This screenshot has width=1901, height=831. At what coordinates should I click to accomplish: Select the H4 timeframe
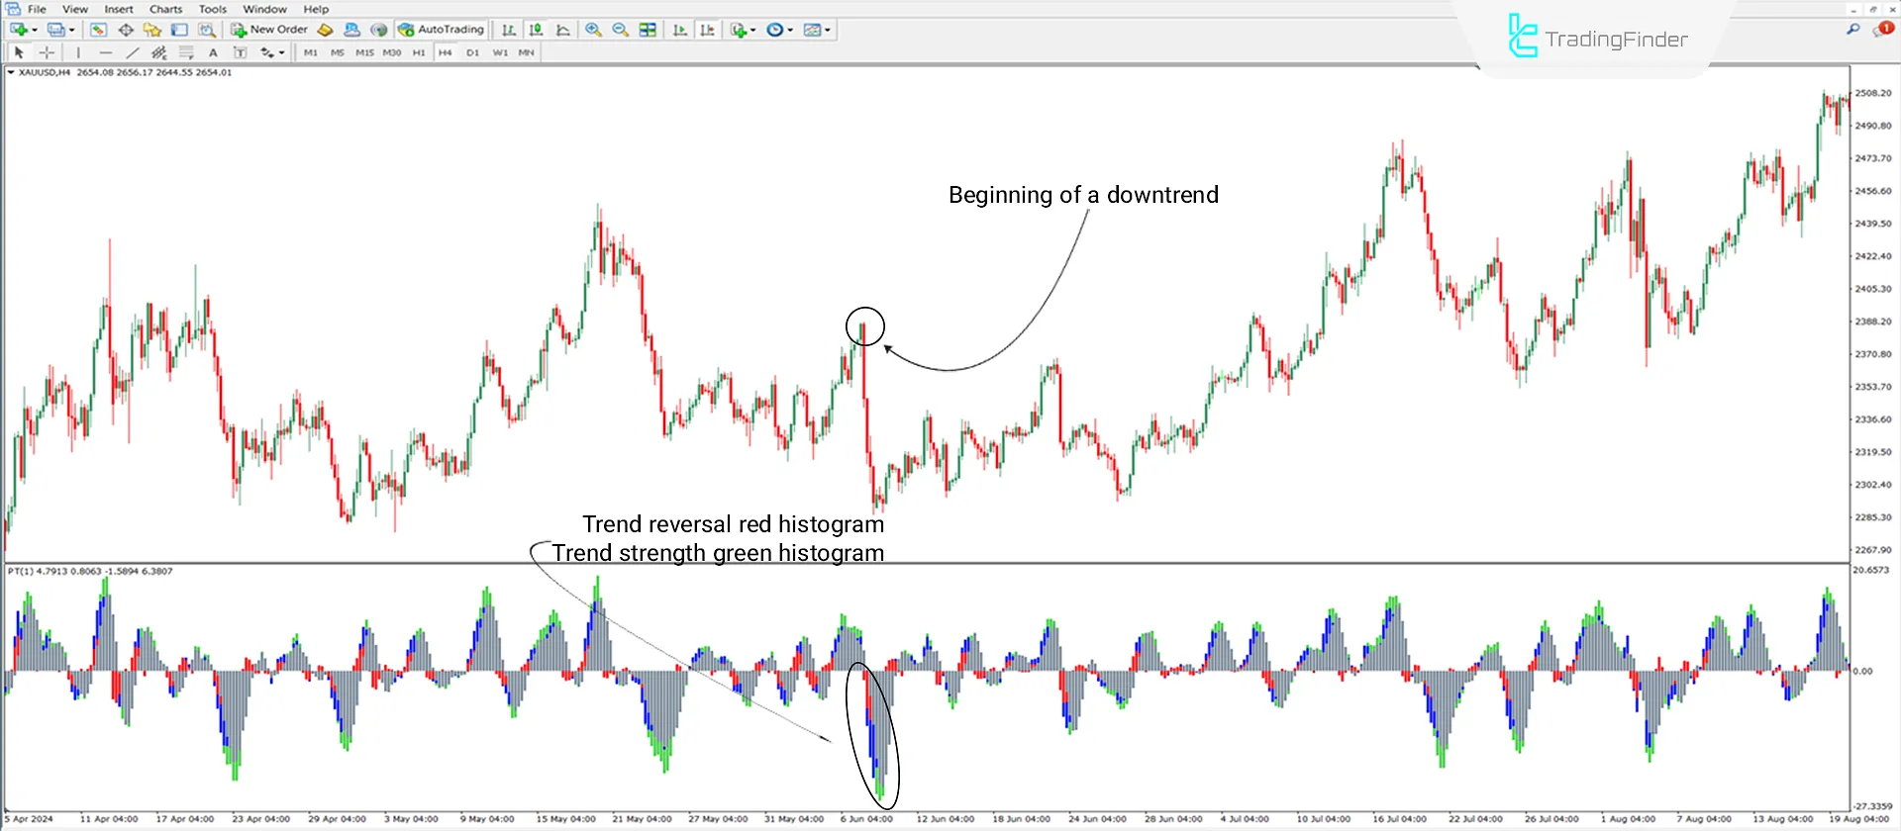pyautogui.click(x=446, y=52)
